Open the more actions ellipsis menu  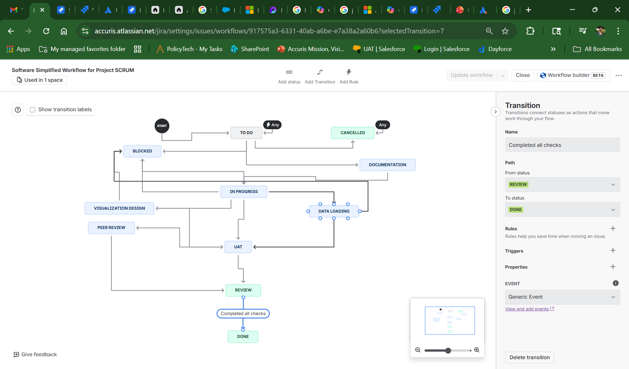tap(619, 75)
